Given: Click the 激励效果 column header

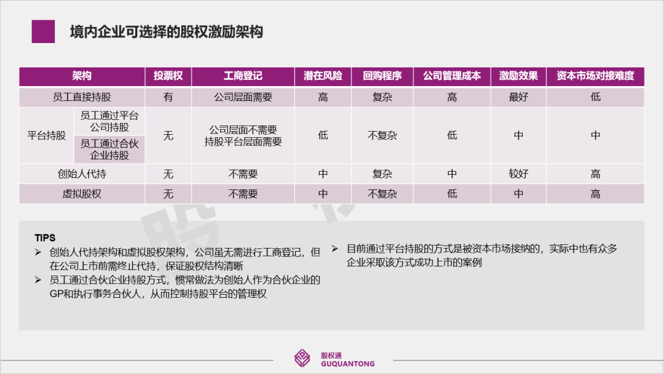Looking at the screenshot, I should pos(518,76).
